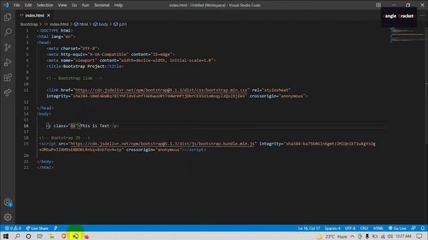Click the customize layout icon in the title bar
Screen dimensions: 428x240
(x=379, y=5)
